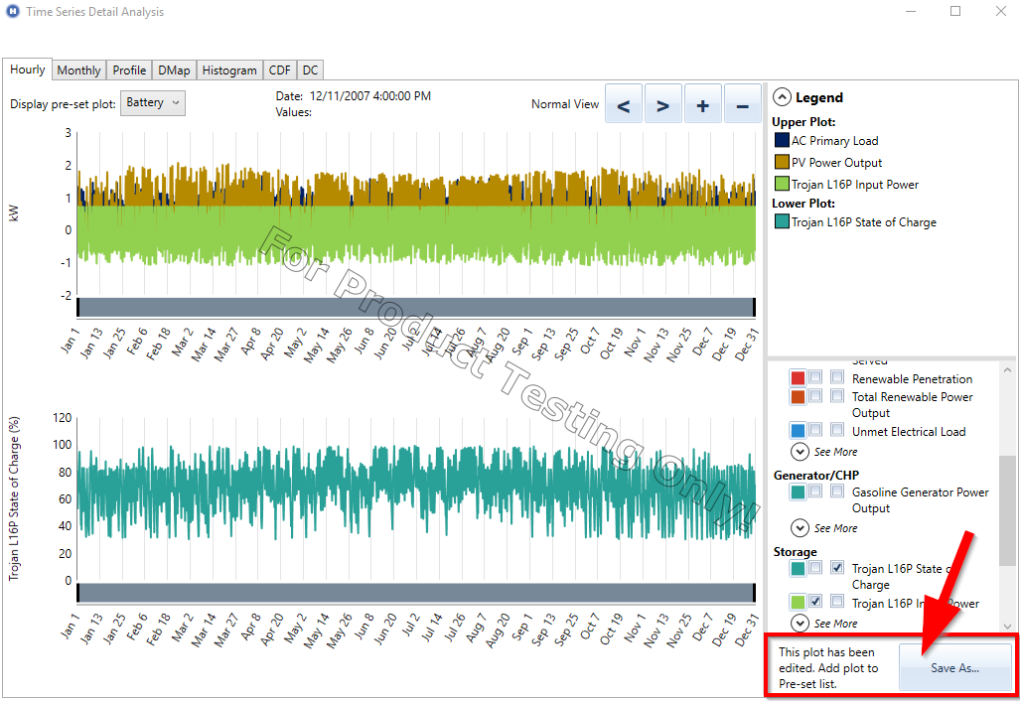
Task: Click the Save As... button
Action: [954, 668]
